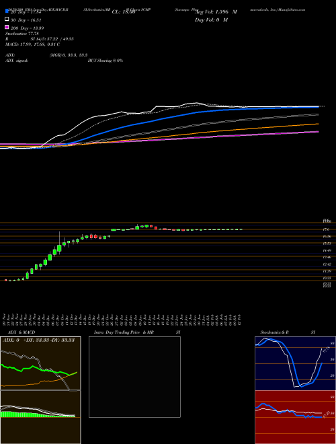Click the ADX '(MGR) 0, 33.3, 33.3' values
Viewport: 336px width, 444px height.
click(x=68, y=55)
